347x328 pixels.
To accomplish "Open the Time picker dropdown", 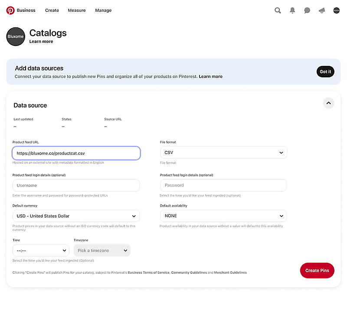I will click(41, 250).
